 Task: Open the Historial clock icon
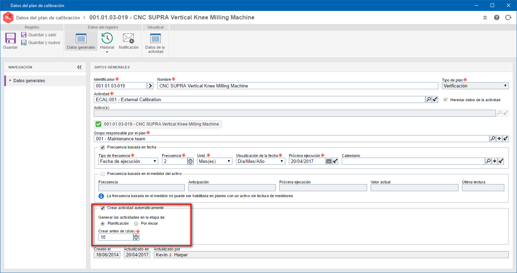[x=107, y=38]
